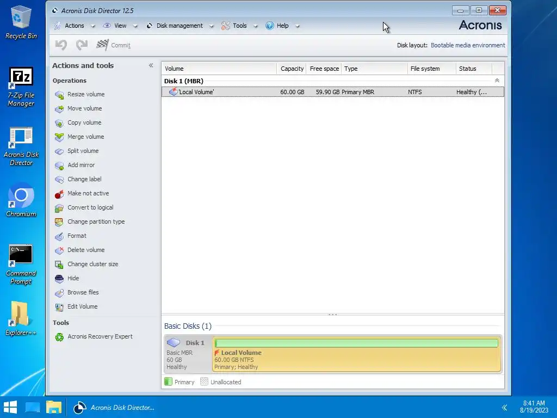Open File Explorer from the taskbar
Image resolution: width=557 pixels, height=418 pixels.
54,407
